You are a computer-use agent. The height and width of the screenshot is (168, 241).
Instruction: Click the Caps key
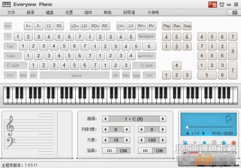pyautogui.click(x=13, y=56)
